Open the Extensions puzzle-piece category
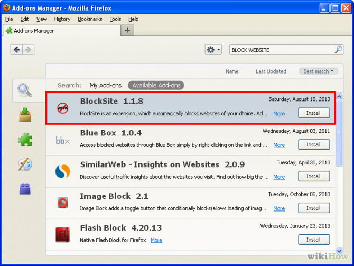Viewport: 354px width, 266px height. tap(25, 140)
